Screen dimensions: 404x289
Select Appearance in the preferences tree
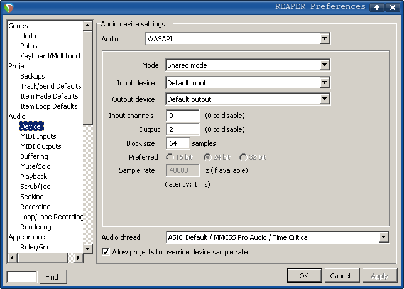(26, 237)
